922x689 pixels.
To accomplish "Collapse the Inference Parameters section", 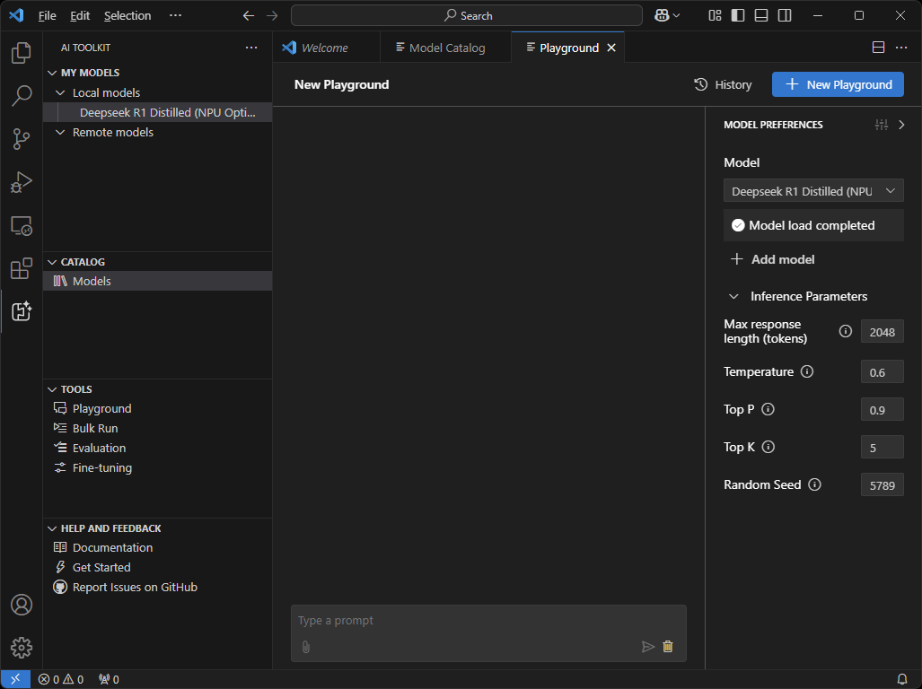I will click(733, 296).
